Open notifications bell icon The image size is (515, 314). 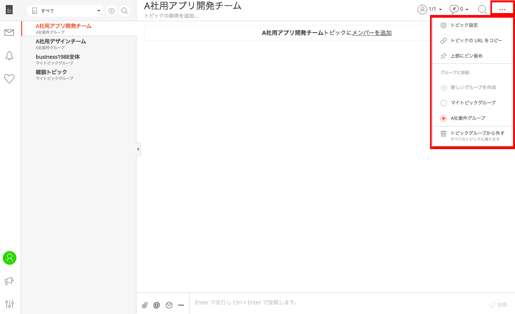coord(9,56)
